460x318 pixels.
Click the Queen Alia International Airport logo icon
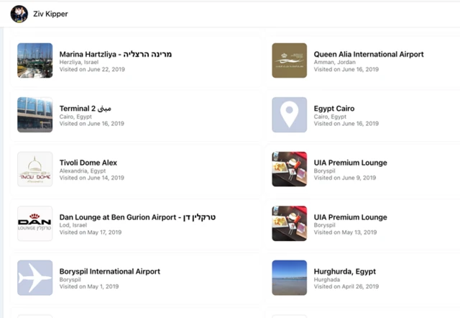[x=289, y=60]
